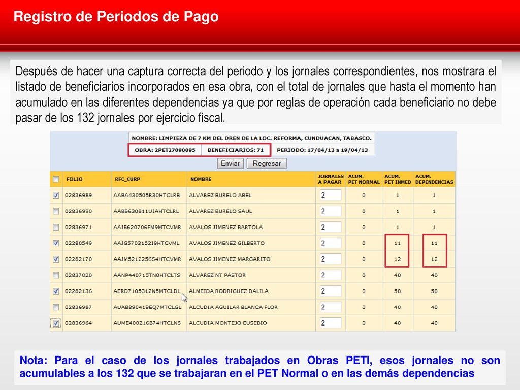Click the name ALMEIDA RODRIGUEZ DALILA
The image size is (520, 390).
[x=229, y=291]
